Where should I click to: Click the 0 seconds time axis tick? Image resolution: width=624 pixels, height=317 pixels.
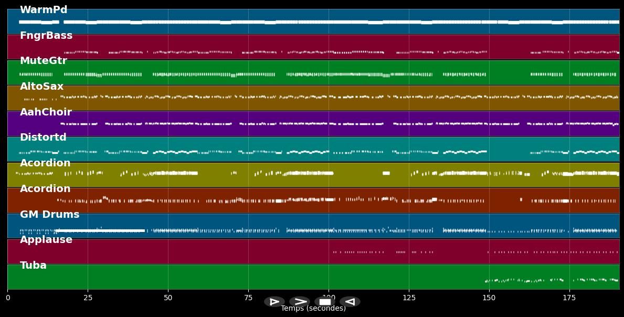7,298
